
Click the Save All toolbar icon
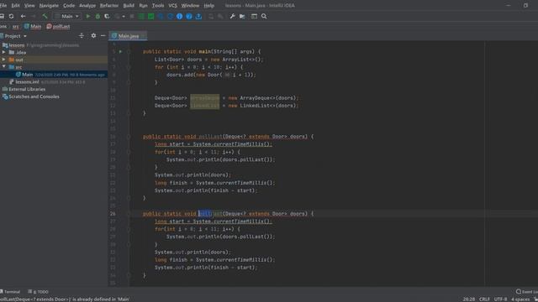pos(2,16)
